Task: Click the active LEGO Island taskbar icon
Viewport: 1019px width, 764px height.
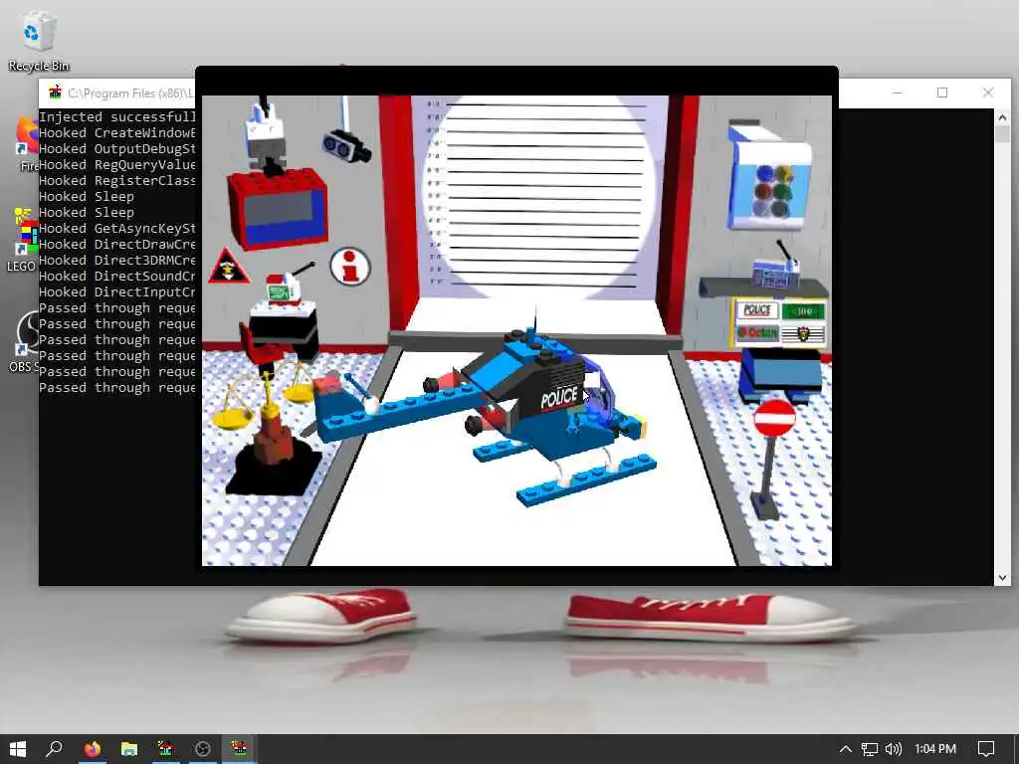Action: pos(239,749)
